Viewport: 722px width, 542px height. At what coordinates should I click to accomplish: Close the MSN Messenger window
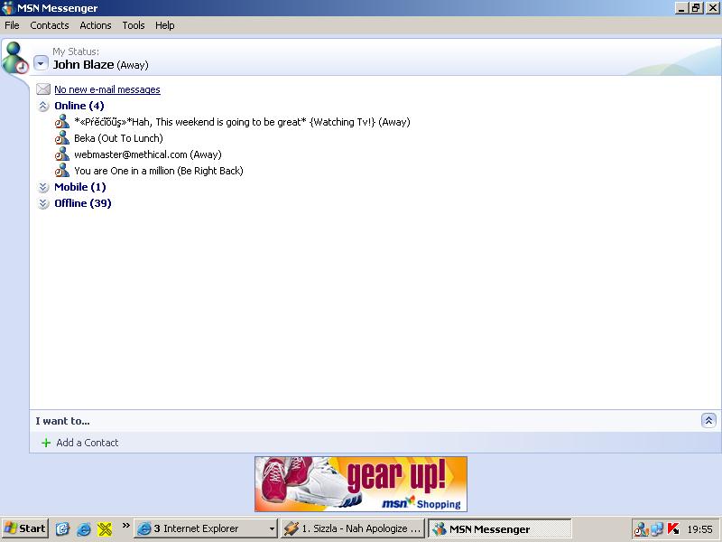tap(712, 8)
